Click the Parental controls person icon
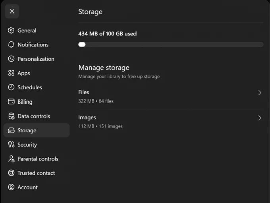This screenshot has width=270, height=203. click(x=12, y=159)
